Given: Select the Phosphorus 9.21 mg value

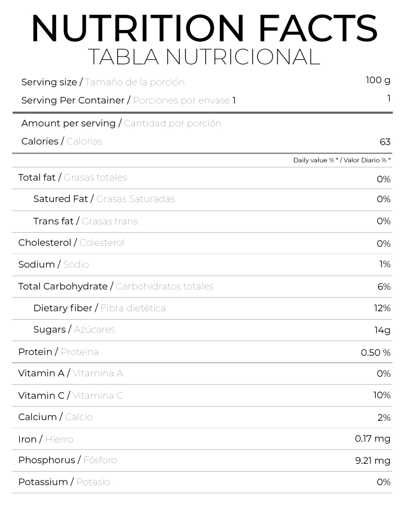Looking at the screenshot, I should pos(372,461).
